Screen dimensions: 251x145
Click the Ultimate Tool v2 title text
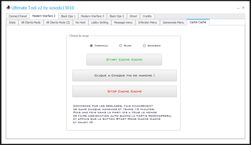coord(43,8)
